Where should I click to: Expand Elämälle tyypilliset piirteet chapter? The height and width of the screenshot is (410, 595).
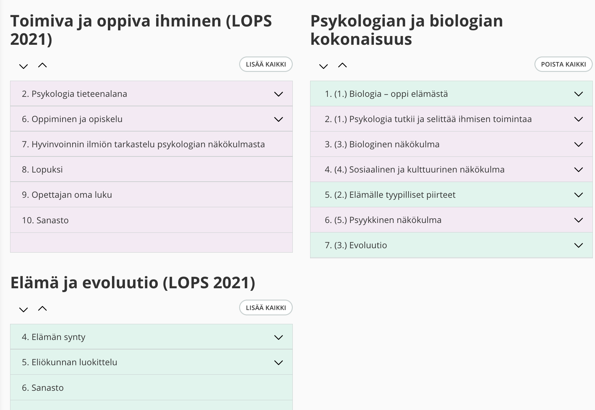tap(578, 195)
